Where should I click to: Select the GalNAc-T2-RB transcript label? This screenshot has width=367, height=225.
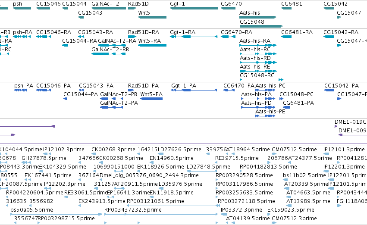[x=110, y=49]
